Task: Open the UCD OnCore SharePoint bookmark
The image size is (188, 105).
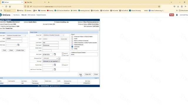Action: 62,10
